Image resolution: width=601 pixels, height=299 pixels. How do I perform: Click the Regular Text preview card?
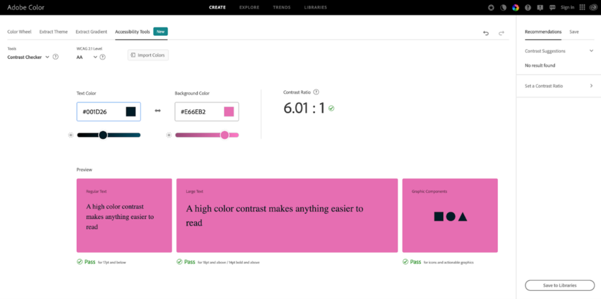coord(124,215)
